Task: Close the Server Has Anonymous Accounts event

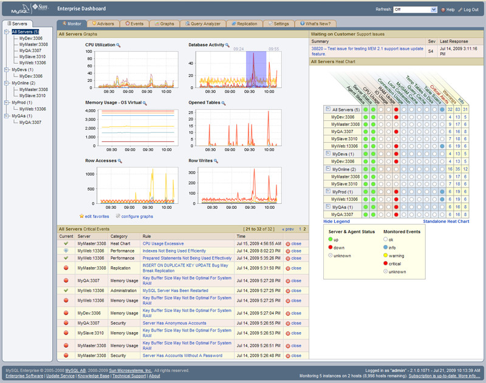Action: tap(293, 324)
